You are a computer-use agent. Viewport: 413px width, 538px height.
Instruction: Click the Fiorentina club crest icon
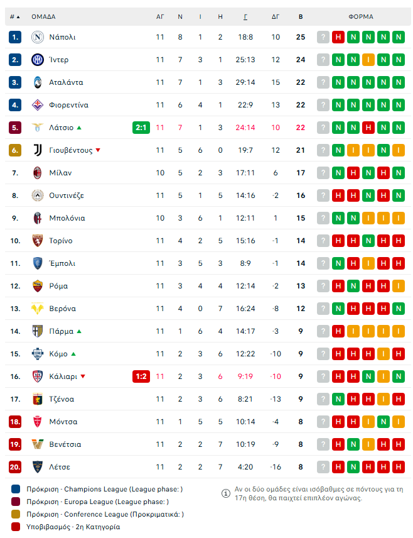tap(38, 105)
